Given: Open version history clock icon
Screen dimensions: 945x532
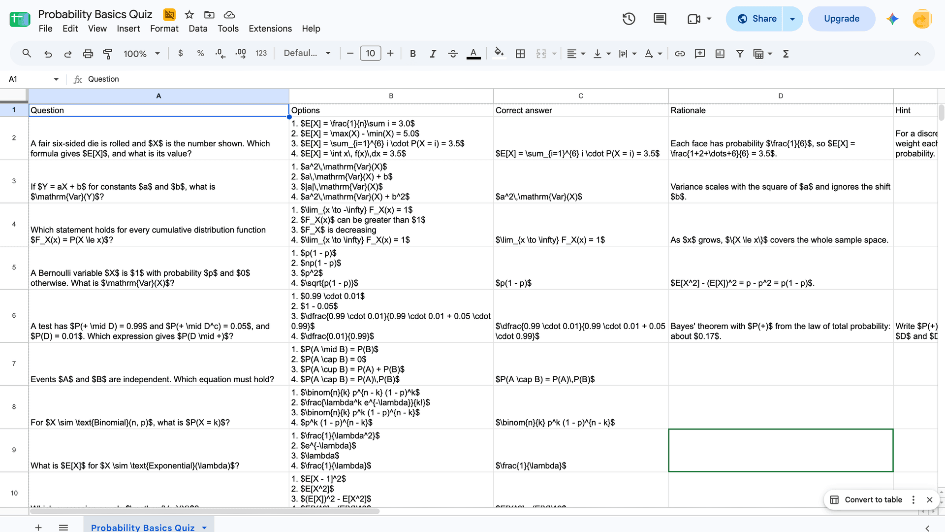Looking at the screenshot, I should (x=629, y=19).
